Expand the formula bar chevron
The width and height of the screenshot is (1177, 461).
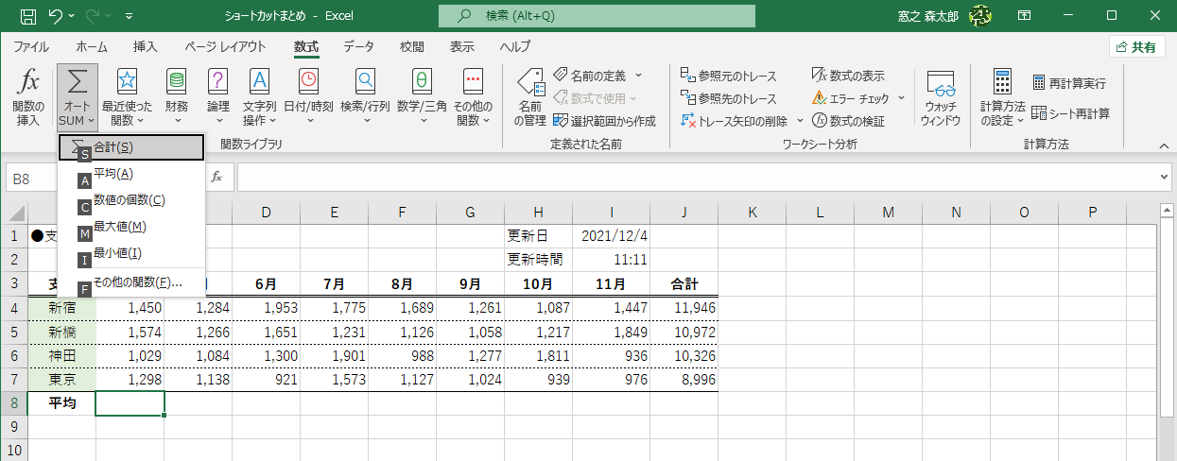(1164, 177)
